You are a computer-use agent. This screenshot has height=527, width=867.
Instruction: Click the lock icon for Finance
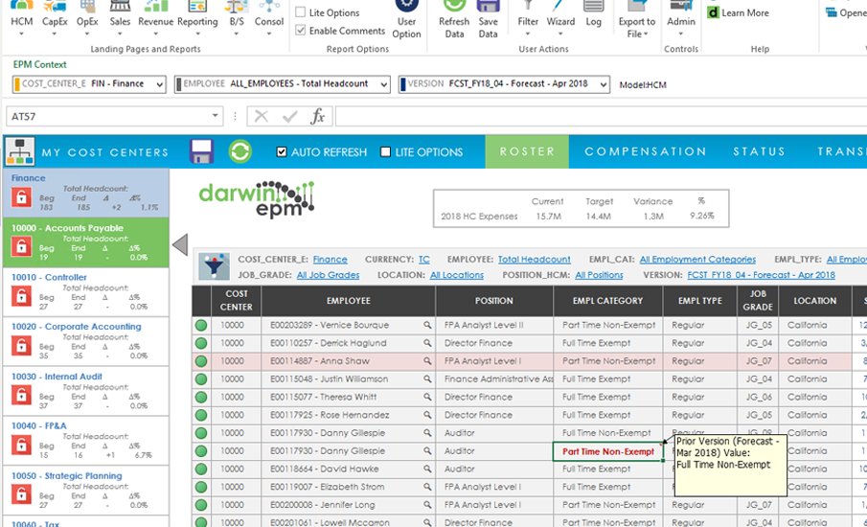(21, 197)
